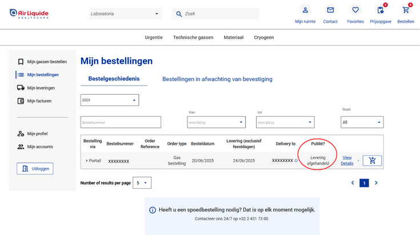Go to Mijn facturen
Viewport: 420px width, 244px height.
point(39,101)
